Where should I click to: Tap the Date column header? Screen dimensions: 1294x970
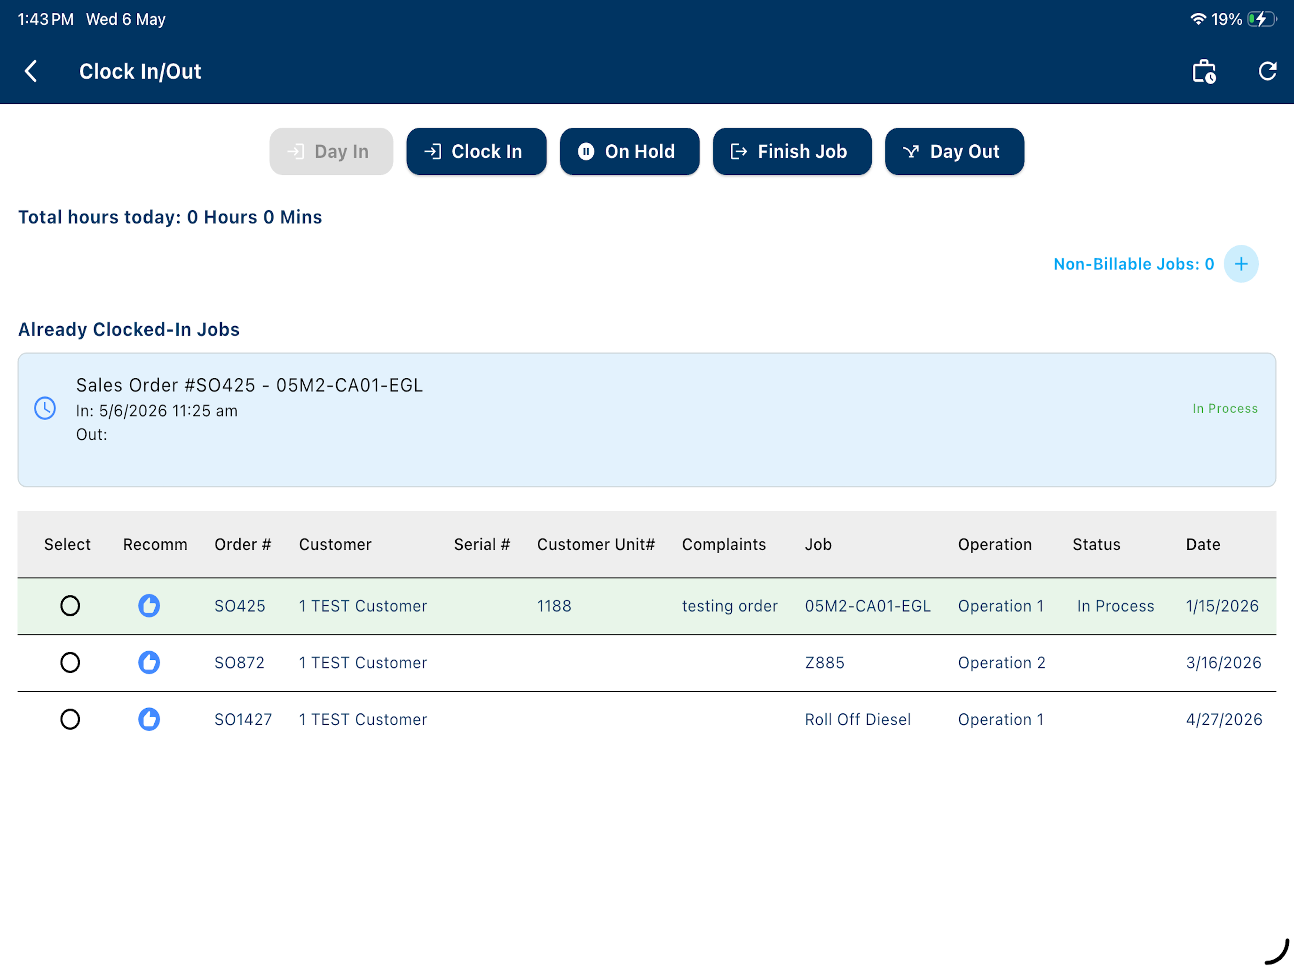pos(1203,544)
